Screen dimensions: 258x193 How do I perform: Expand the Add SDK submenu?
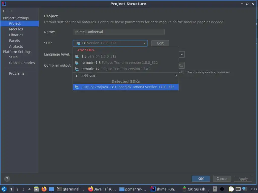(x=176, y=76)
